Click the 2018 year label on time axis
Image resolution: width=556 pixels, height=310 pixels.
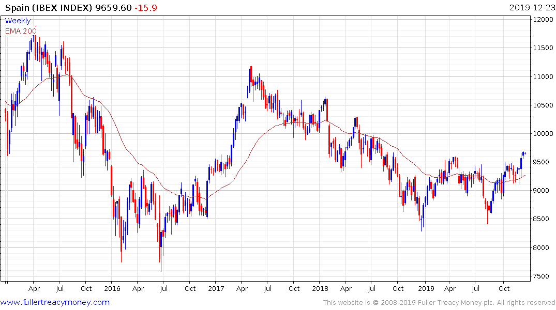320,288
